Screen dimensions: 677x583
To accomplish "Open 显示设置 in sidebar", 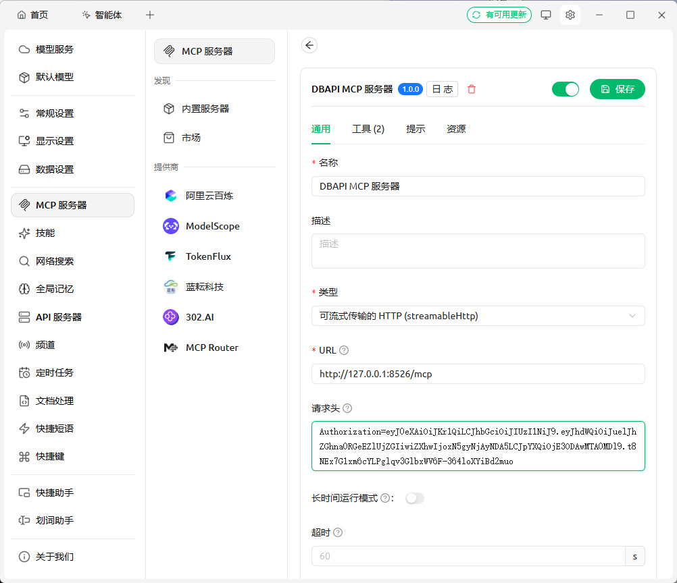I will pyautogui.click(x=72, y=141).
